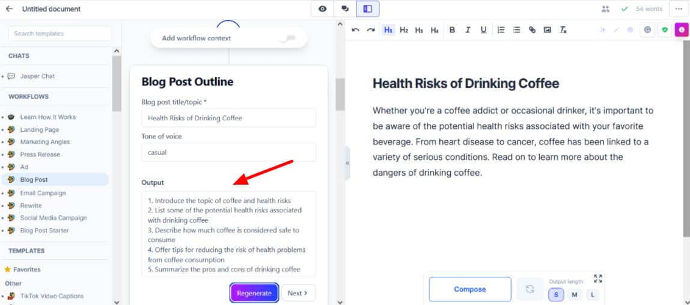The width and height of the screenshot is (690, 305).
Task: Click the undo arrow in editor toolbar
Action: pos(356,29)
